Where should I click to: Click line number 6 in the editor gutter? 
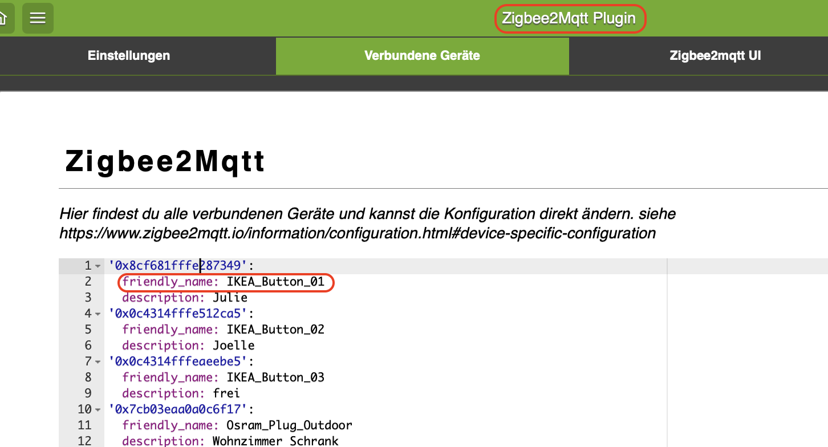88,346
